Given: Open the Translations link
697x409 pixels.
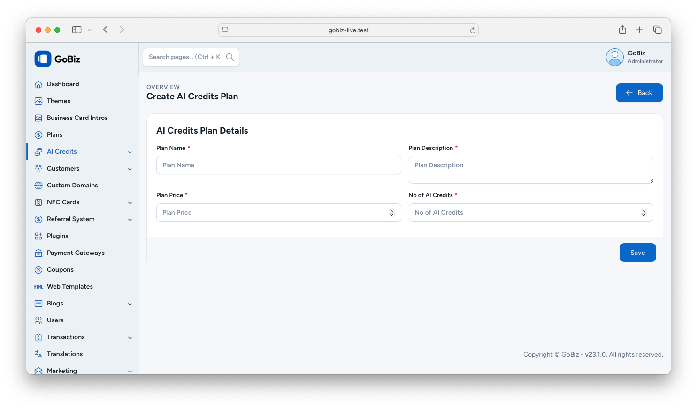Looking at the screenshot, I should [65, 354].
